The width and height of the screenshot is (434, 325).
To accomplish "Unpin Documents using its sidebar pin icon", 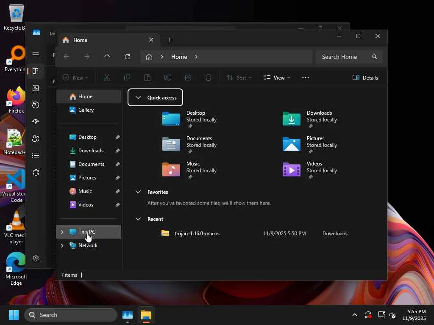I will pyautogui.click(x=118, y=164).
